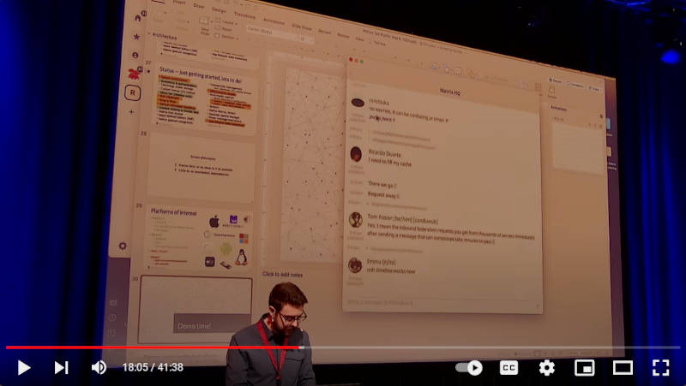
Task: Click the Linux penguin on Platforms slide thumbnail
Action: click(241, 258)
